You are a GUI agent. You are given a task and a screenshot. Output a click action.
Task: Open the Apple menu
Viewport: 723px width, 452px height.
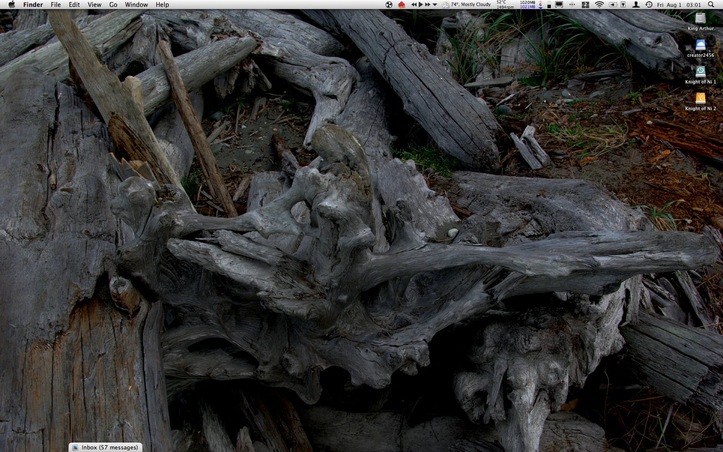pyautogui.click(x=12, y=5)
